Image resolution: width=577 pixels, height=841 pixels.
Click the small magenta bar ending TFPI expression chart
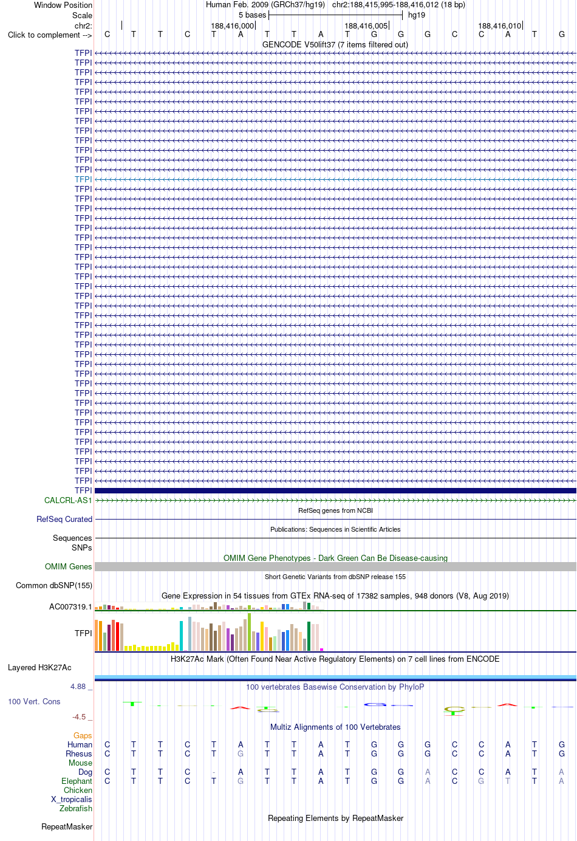(321, 650)
